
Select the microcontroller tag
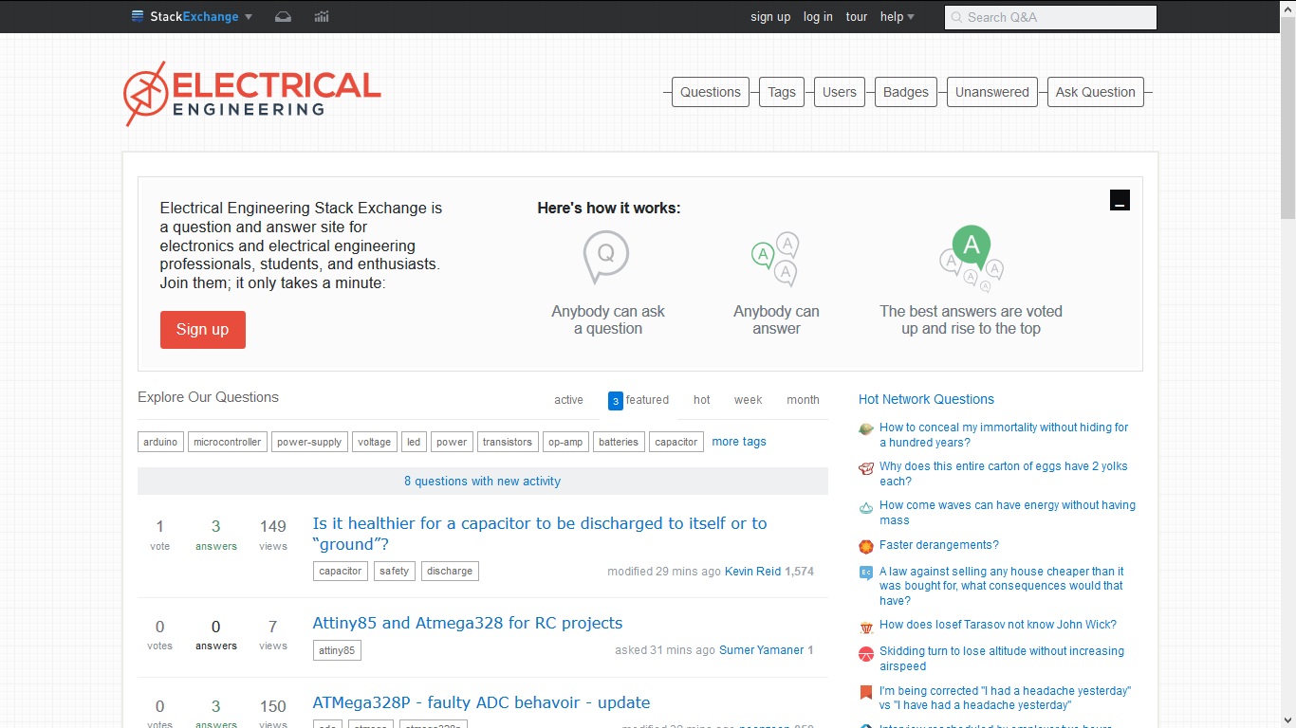click(227, 442)
